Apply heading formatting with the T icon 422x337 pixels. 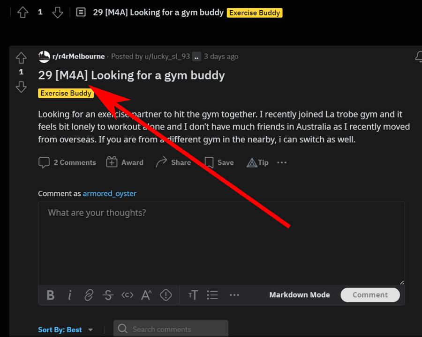[x=193, y=295]
